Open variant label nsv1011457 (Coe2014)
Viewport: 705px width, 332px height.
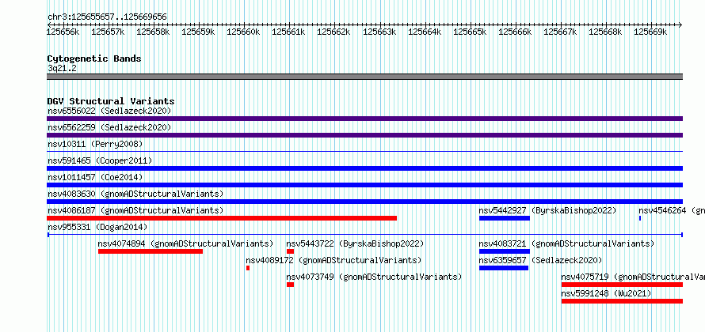[95, 177]
